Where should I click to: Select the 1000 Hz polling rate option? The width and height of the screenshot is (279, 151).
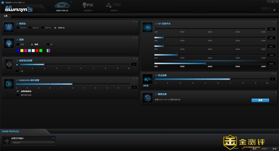[55, 28]
